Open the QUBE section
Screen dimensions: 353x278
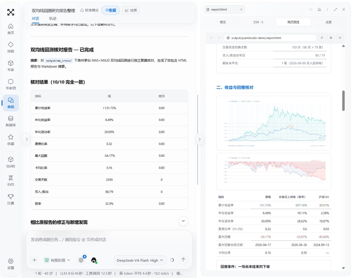[x=11, y=162]
